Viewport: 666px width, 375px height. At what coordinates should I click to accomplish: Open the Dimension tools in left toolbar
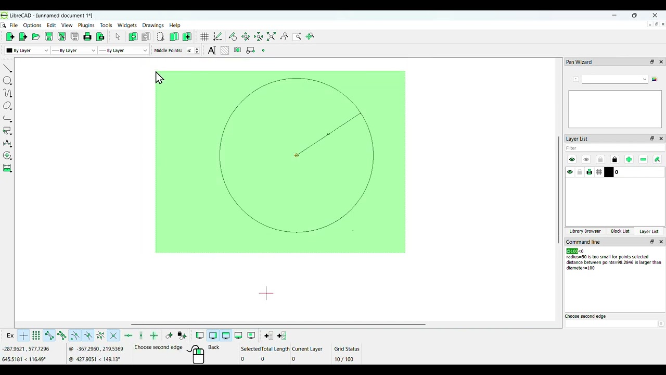pos(7,143)
